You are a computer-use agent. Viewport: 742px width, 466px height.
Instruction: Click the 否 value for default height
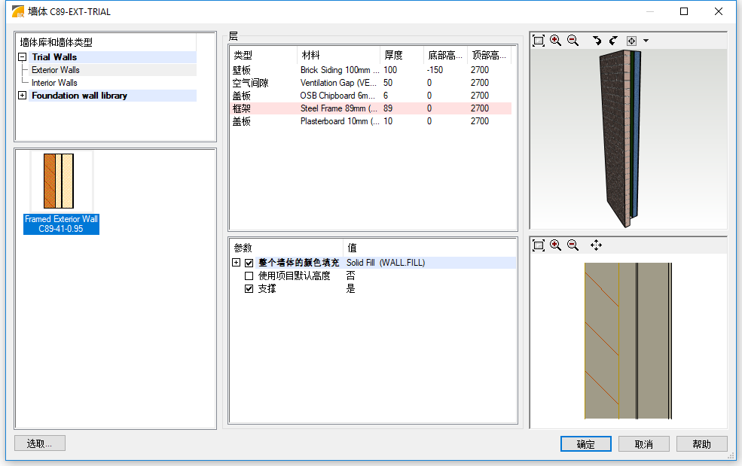click(350, 276)
